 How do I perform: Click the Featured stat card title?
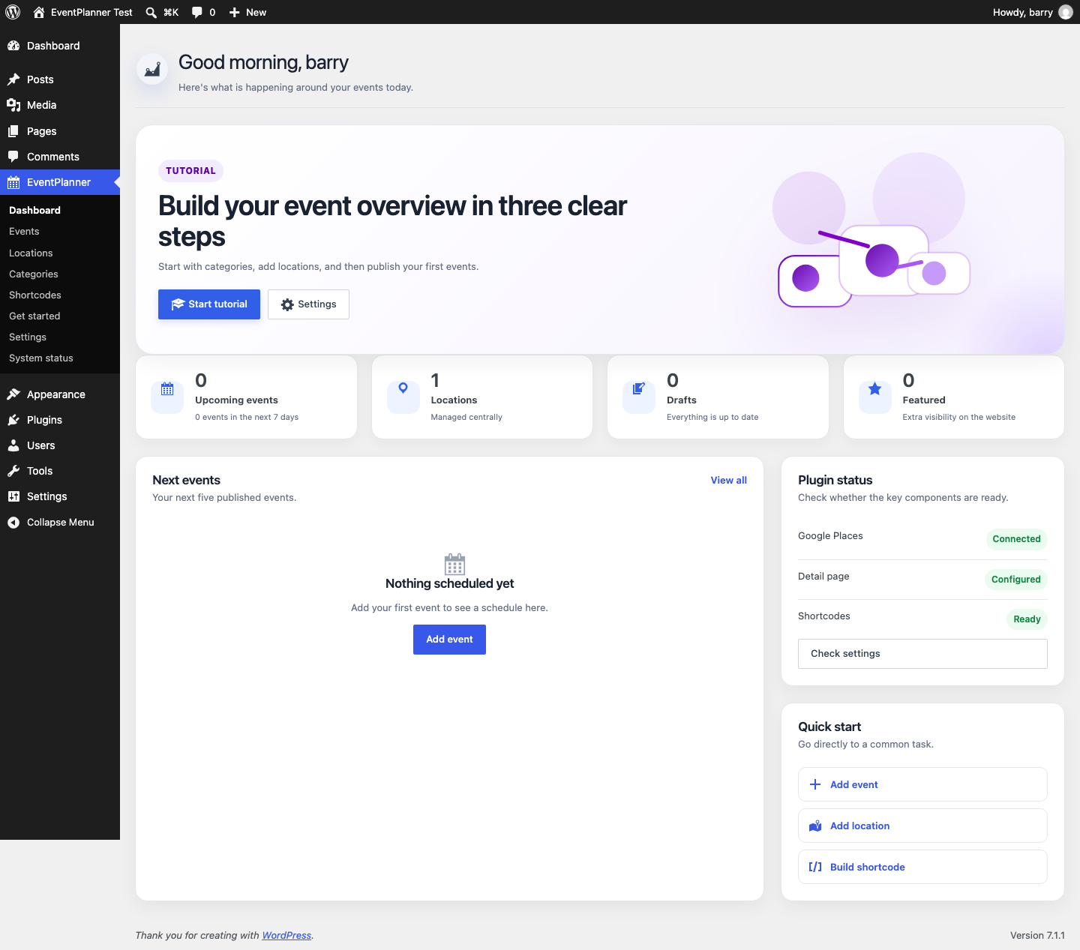pos(924,400)
